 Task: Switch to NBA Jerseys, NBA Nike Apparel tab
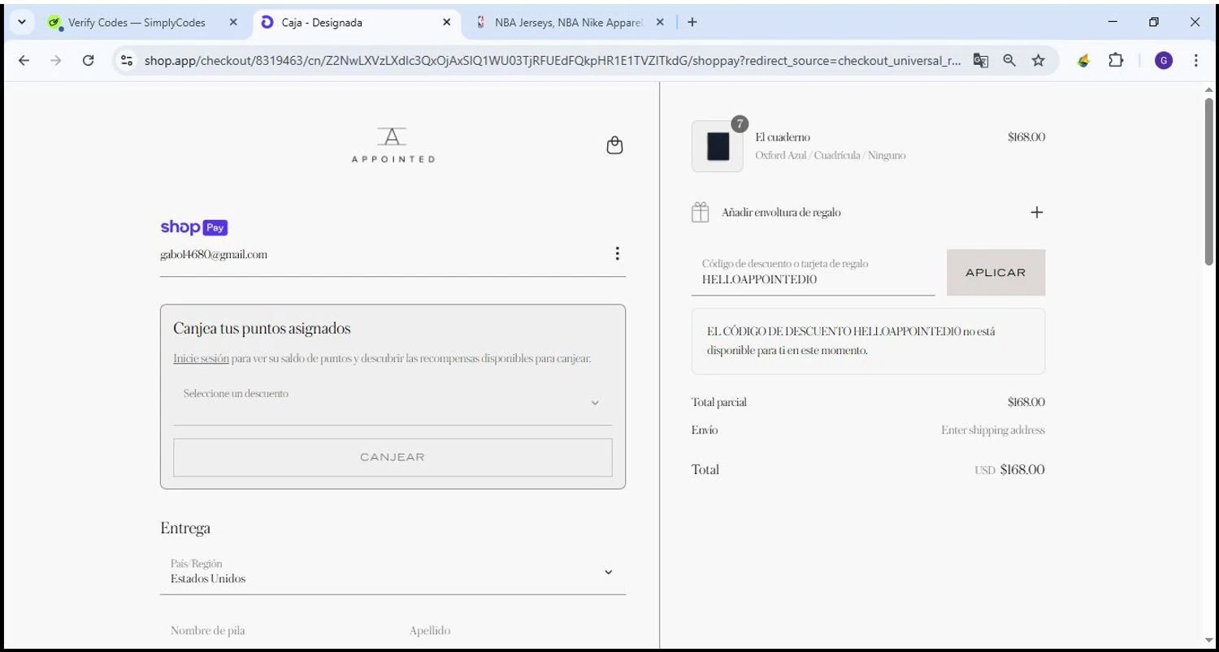569,23
